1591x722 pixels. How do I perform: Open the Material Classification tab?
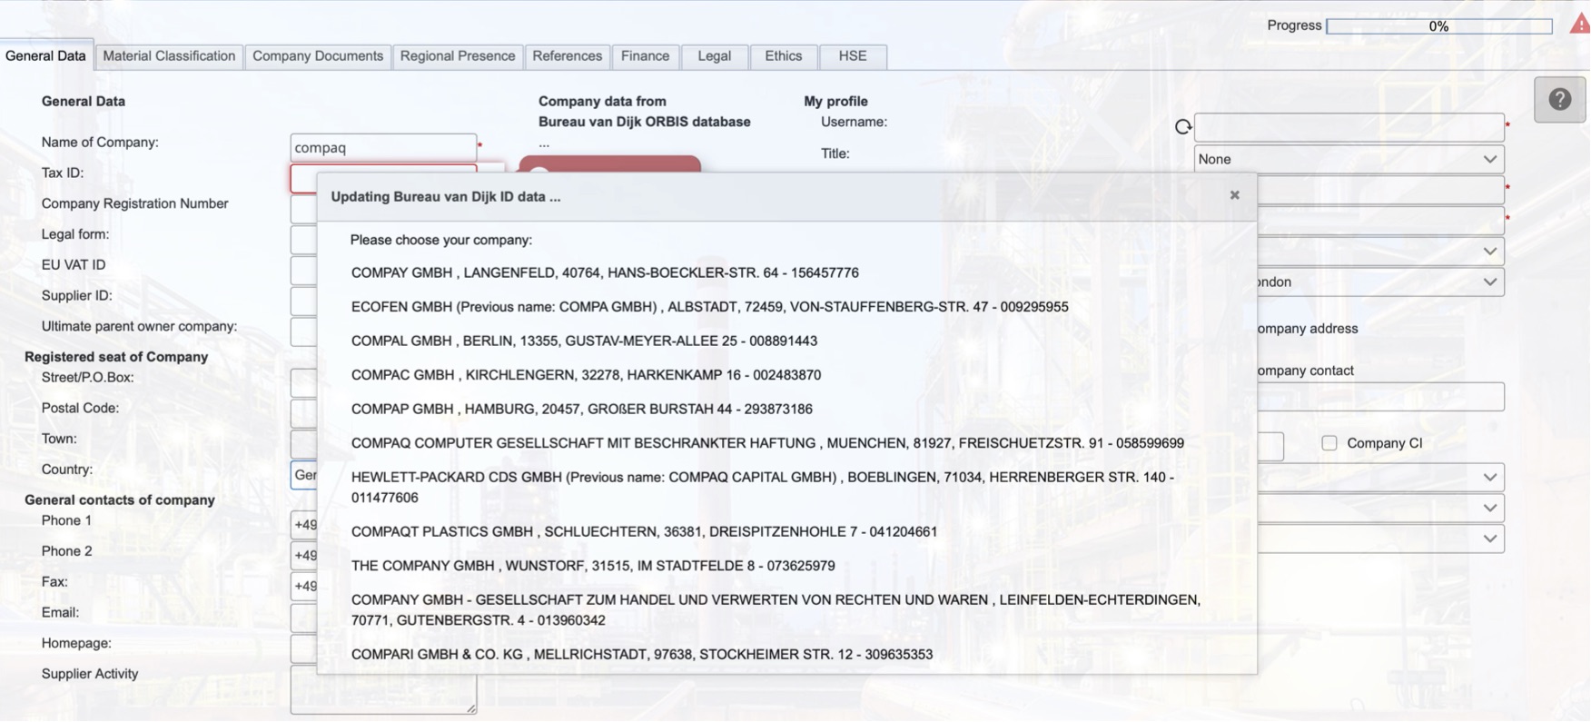click(169, 56)
